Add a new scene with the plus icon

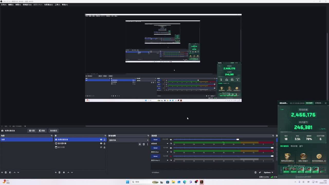[x=2, y=172]
